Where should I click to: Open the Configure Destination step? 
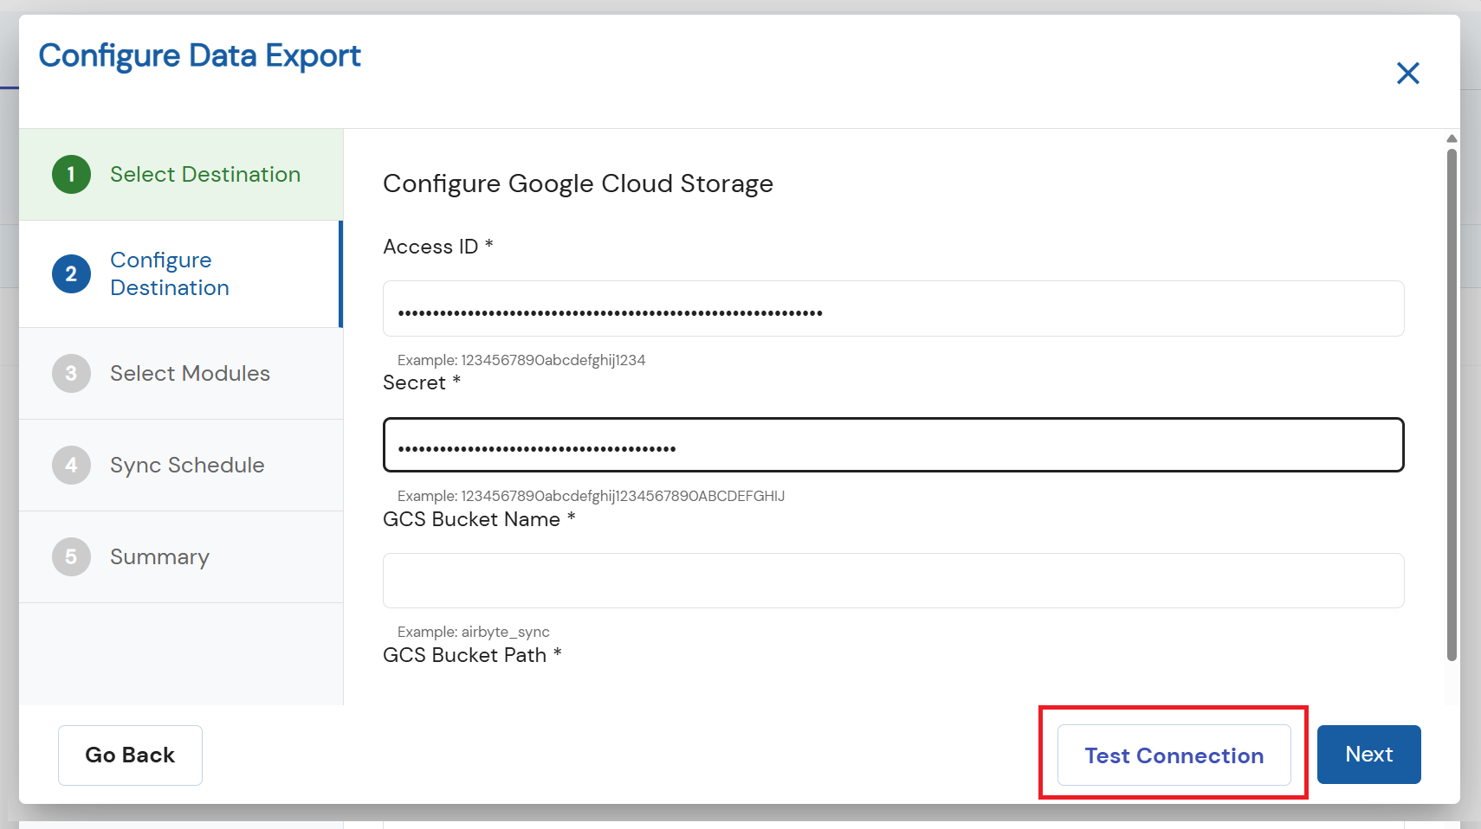[x=181, y=274]
